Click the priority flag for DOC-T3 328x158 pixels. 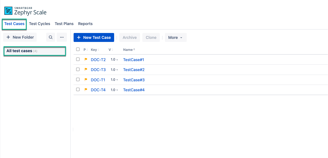(86, 70)
